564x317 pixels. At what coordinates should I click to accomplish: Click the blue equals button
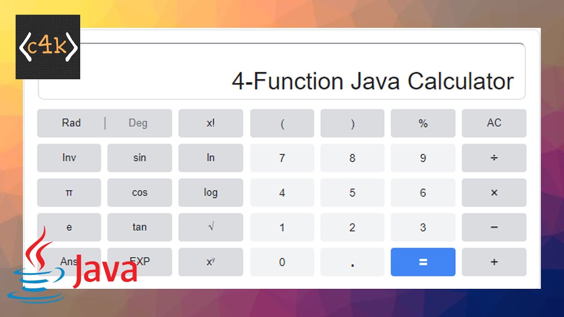tap(423, 262)
